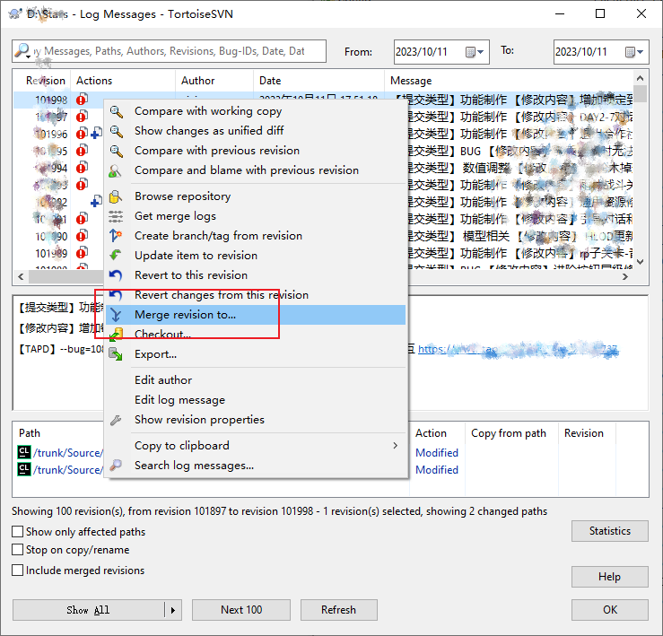Click the Search log messages icon
663x636 pixels.
click(116, 466)
